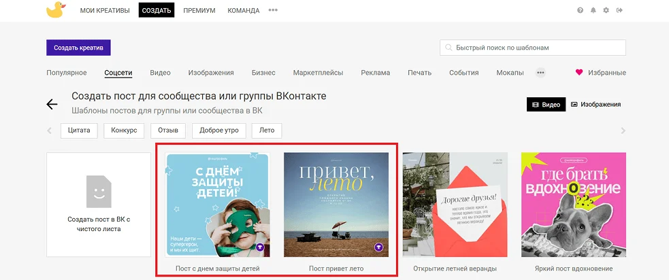This screenshot has height=280, width=669.
Task: Click the logout icon
Action: 619,11
